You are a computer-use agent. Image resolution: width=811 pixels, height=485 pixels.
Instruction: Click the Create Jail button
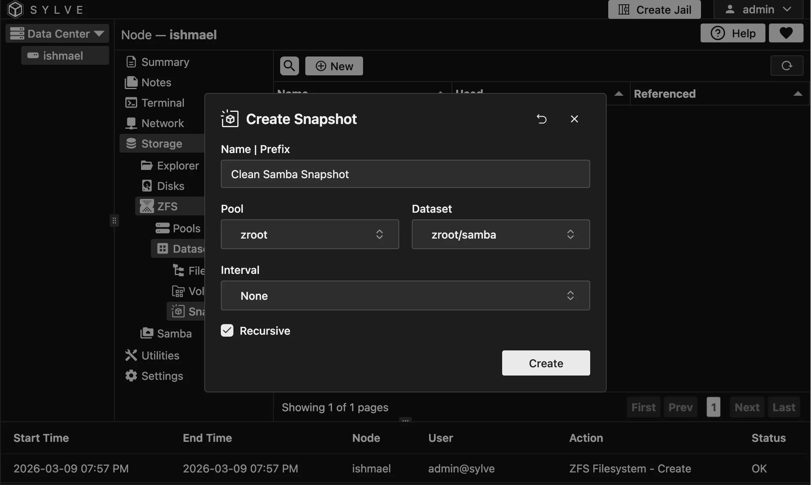click(x=654, y=9)
